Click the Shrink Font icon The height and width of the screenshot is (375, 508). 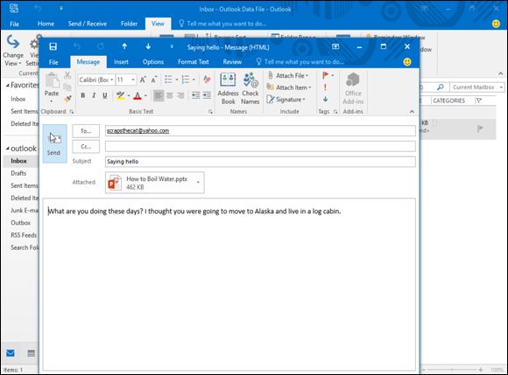tap(154, 80)
